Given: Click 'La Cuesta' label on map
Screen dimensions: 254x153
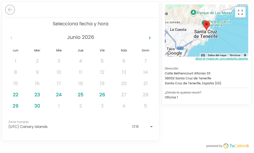Looking at the screenshot, I should (178, 30).
